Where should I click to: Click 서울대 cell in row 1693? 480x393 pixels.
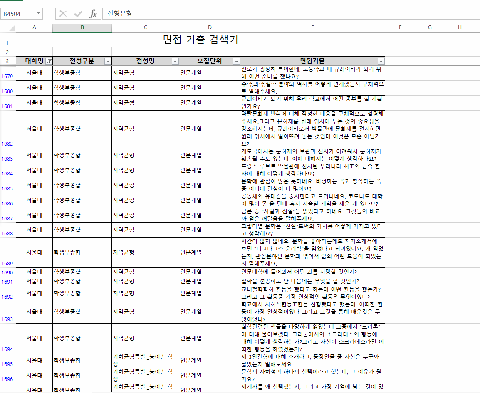coord(34,312)
